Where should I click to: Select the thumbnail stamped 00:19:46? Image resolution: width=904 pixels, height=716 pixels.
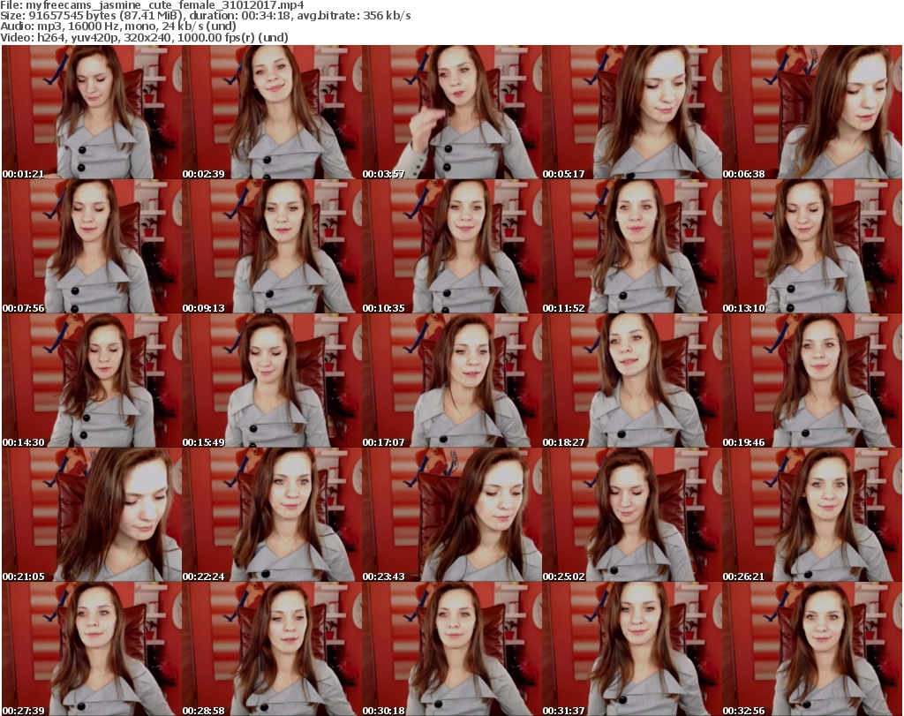point(811,381)
